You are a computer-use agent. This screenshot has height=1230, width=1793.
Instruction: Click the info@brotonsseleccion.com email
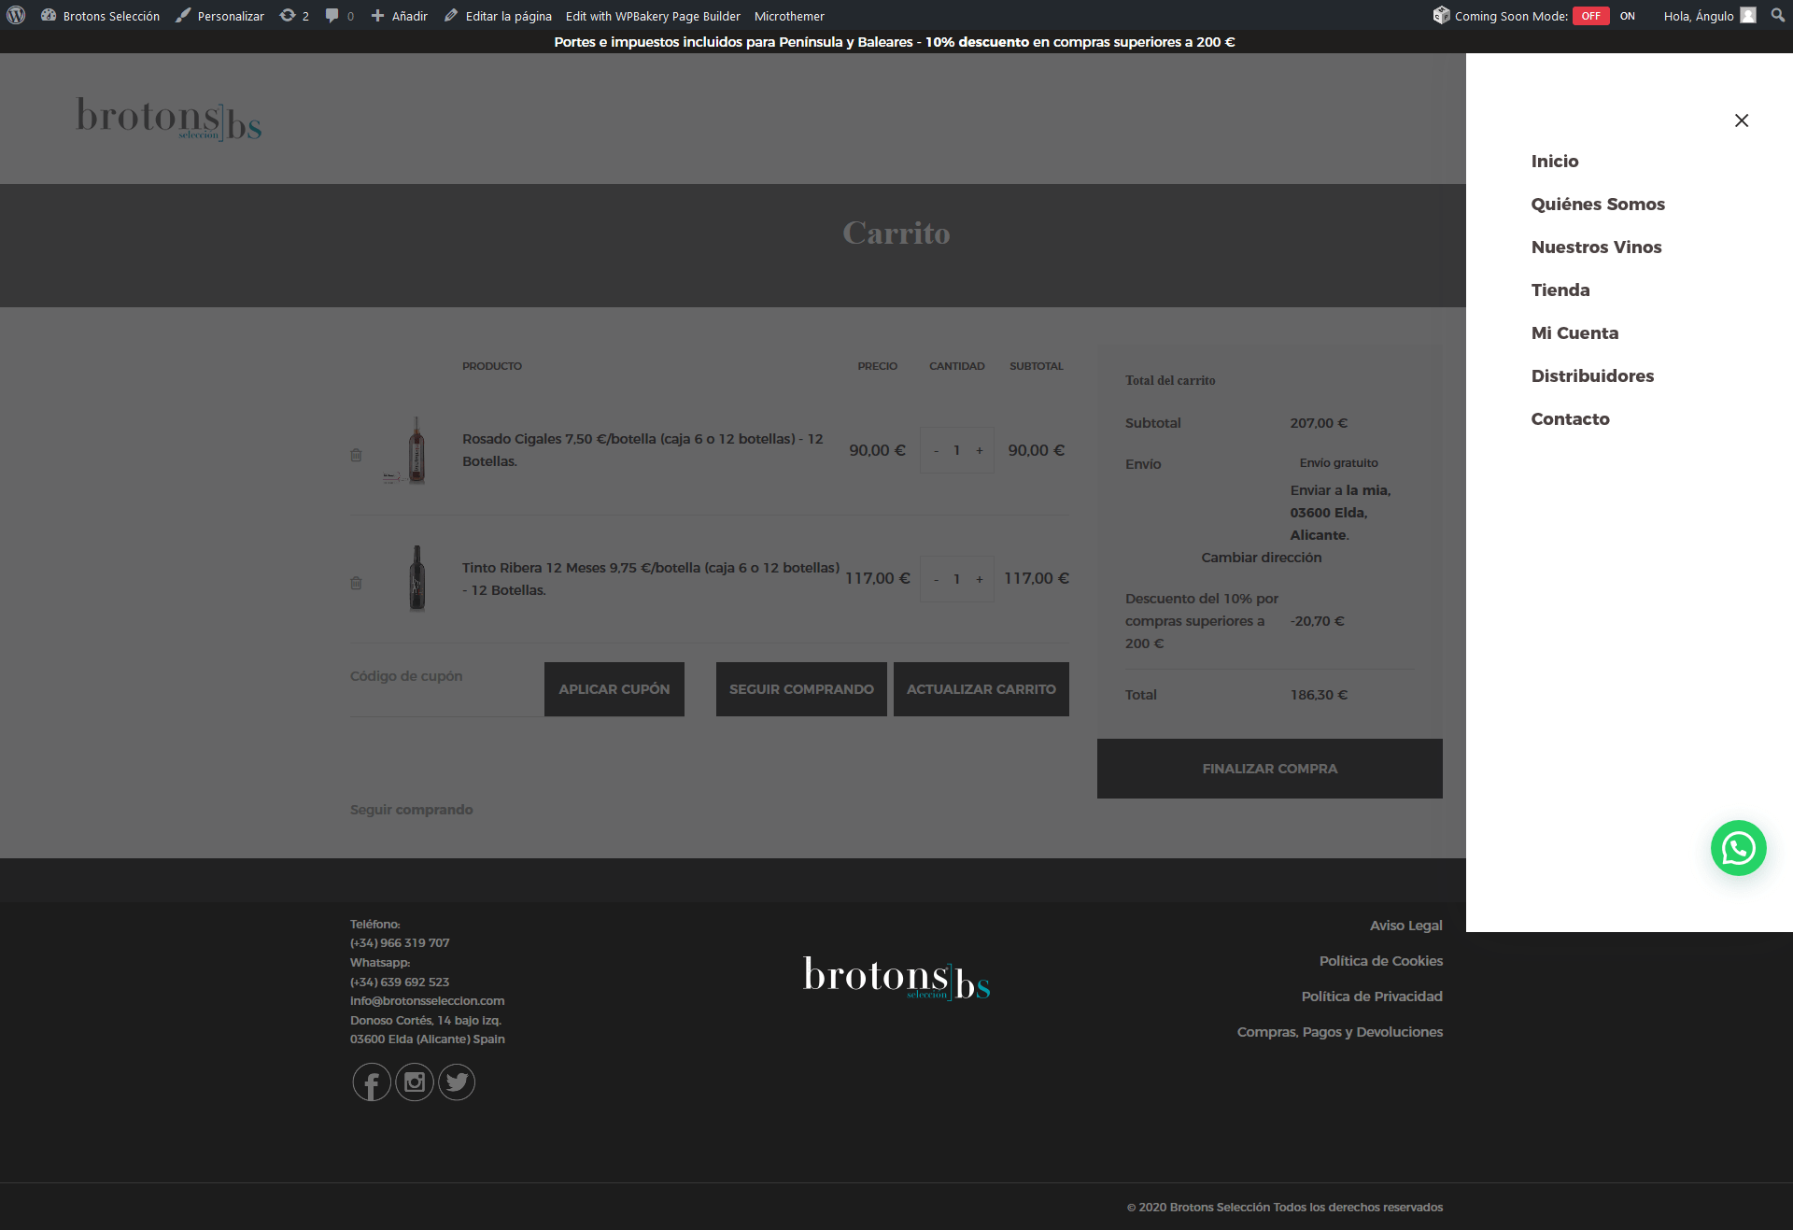[x=427, y=1001]
